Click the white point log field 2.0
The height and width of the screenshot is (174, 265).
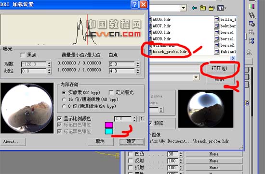(x=122, y=64)
